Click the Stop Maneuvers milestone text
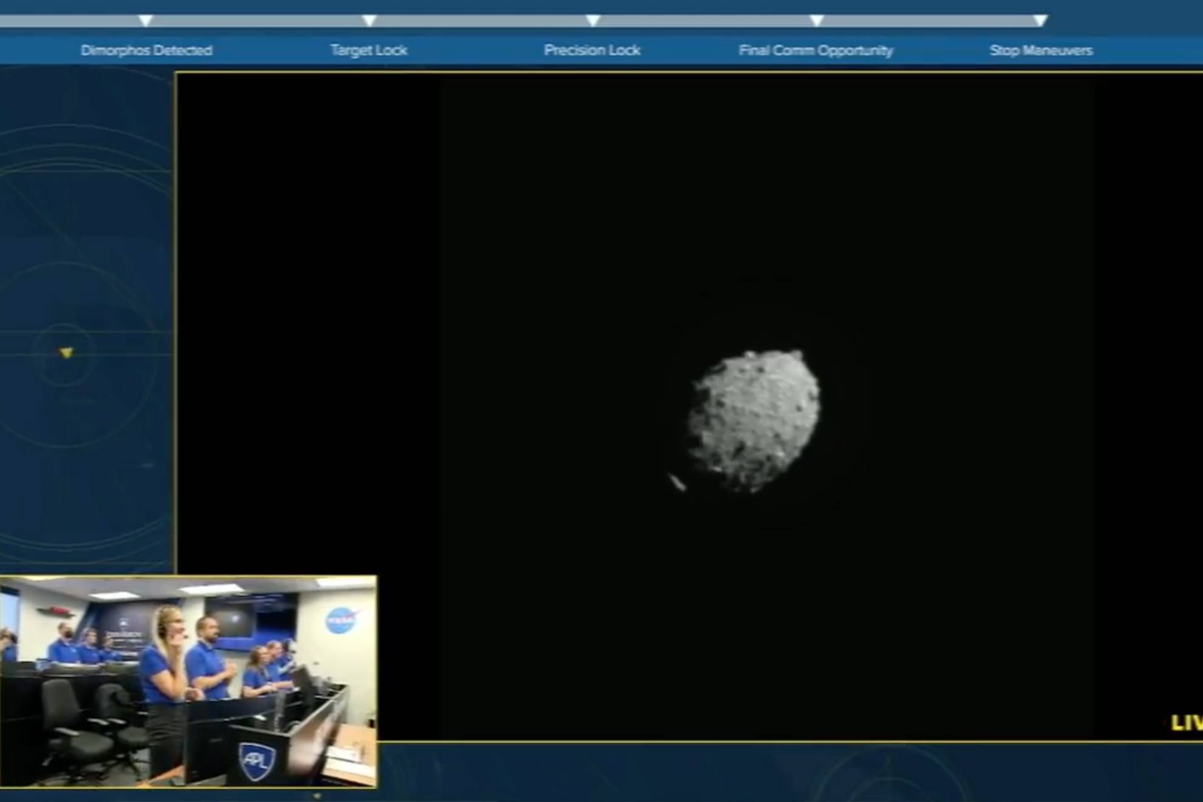This screenshot has width=1203, height=802. click(1041, 50)
